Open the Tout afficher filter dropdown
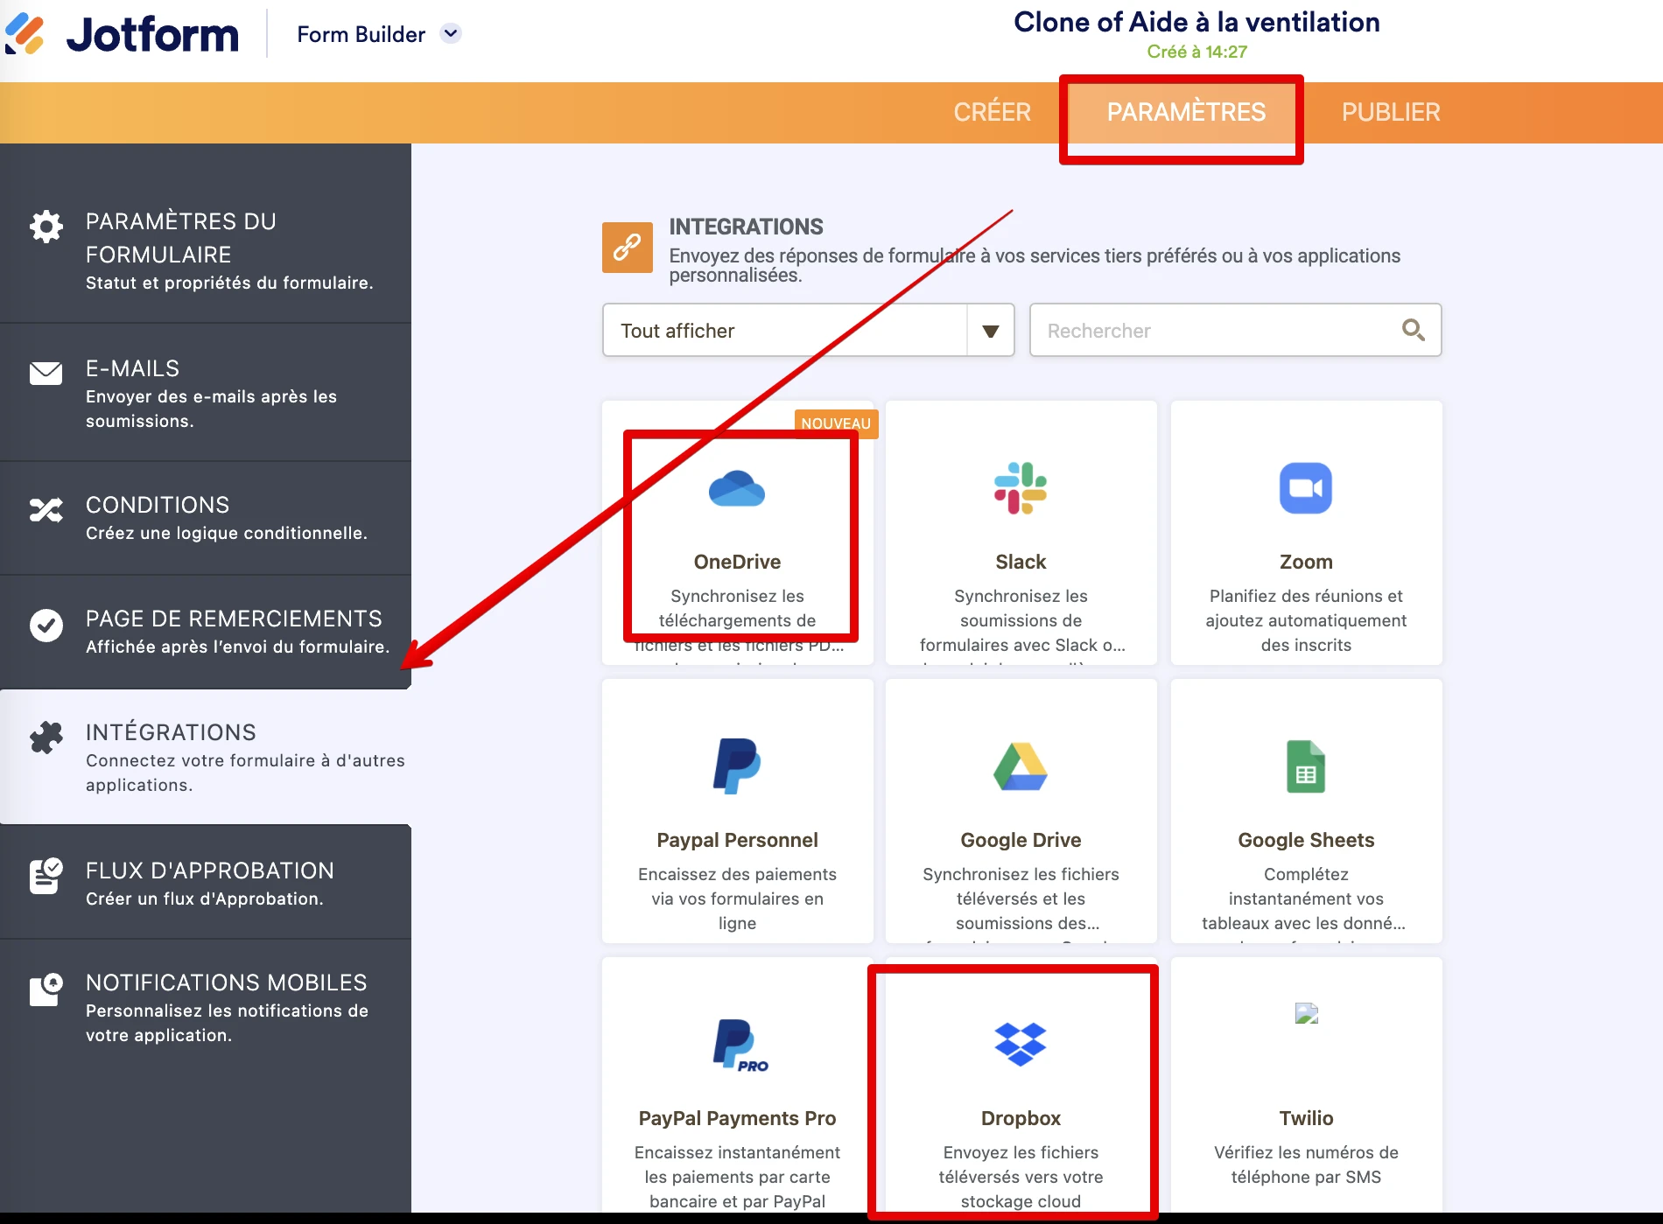Viewport: 1663px width, 1224px height. click(784, 331)
